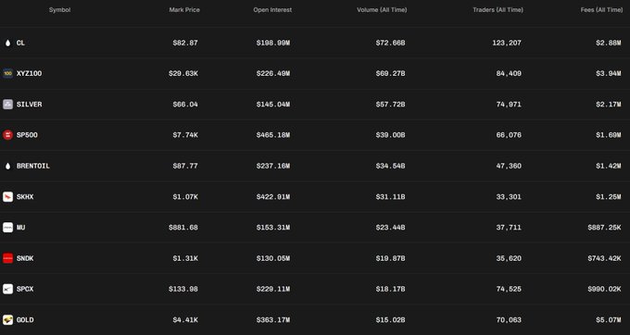Image resolution: width=630 pixels, height=335 pixels.
Task: Click the CL oil drop icon
Action: (7, 43)
